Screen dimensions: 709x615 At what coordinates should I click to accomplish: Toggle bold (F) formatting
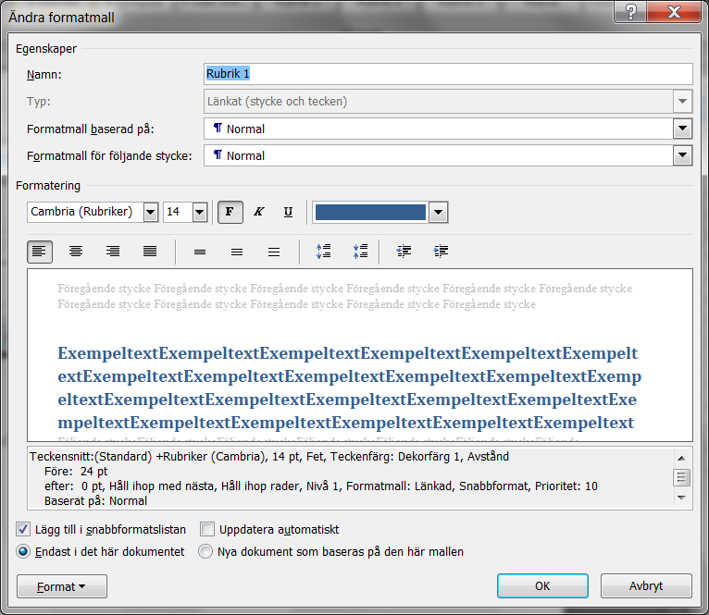click(230, 212)
